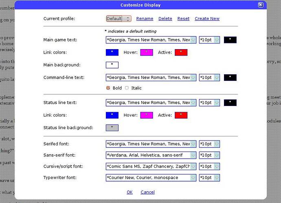Image resolution: width=281 pixels, height=203 pixels.
Task: Open the Serifed font dropdown
Action: click(151, 144)
